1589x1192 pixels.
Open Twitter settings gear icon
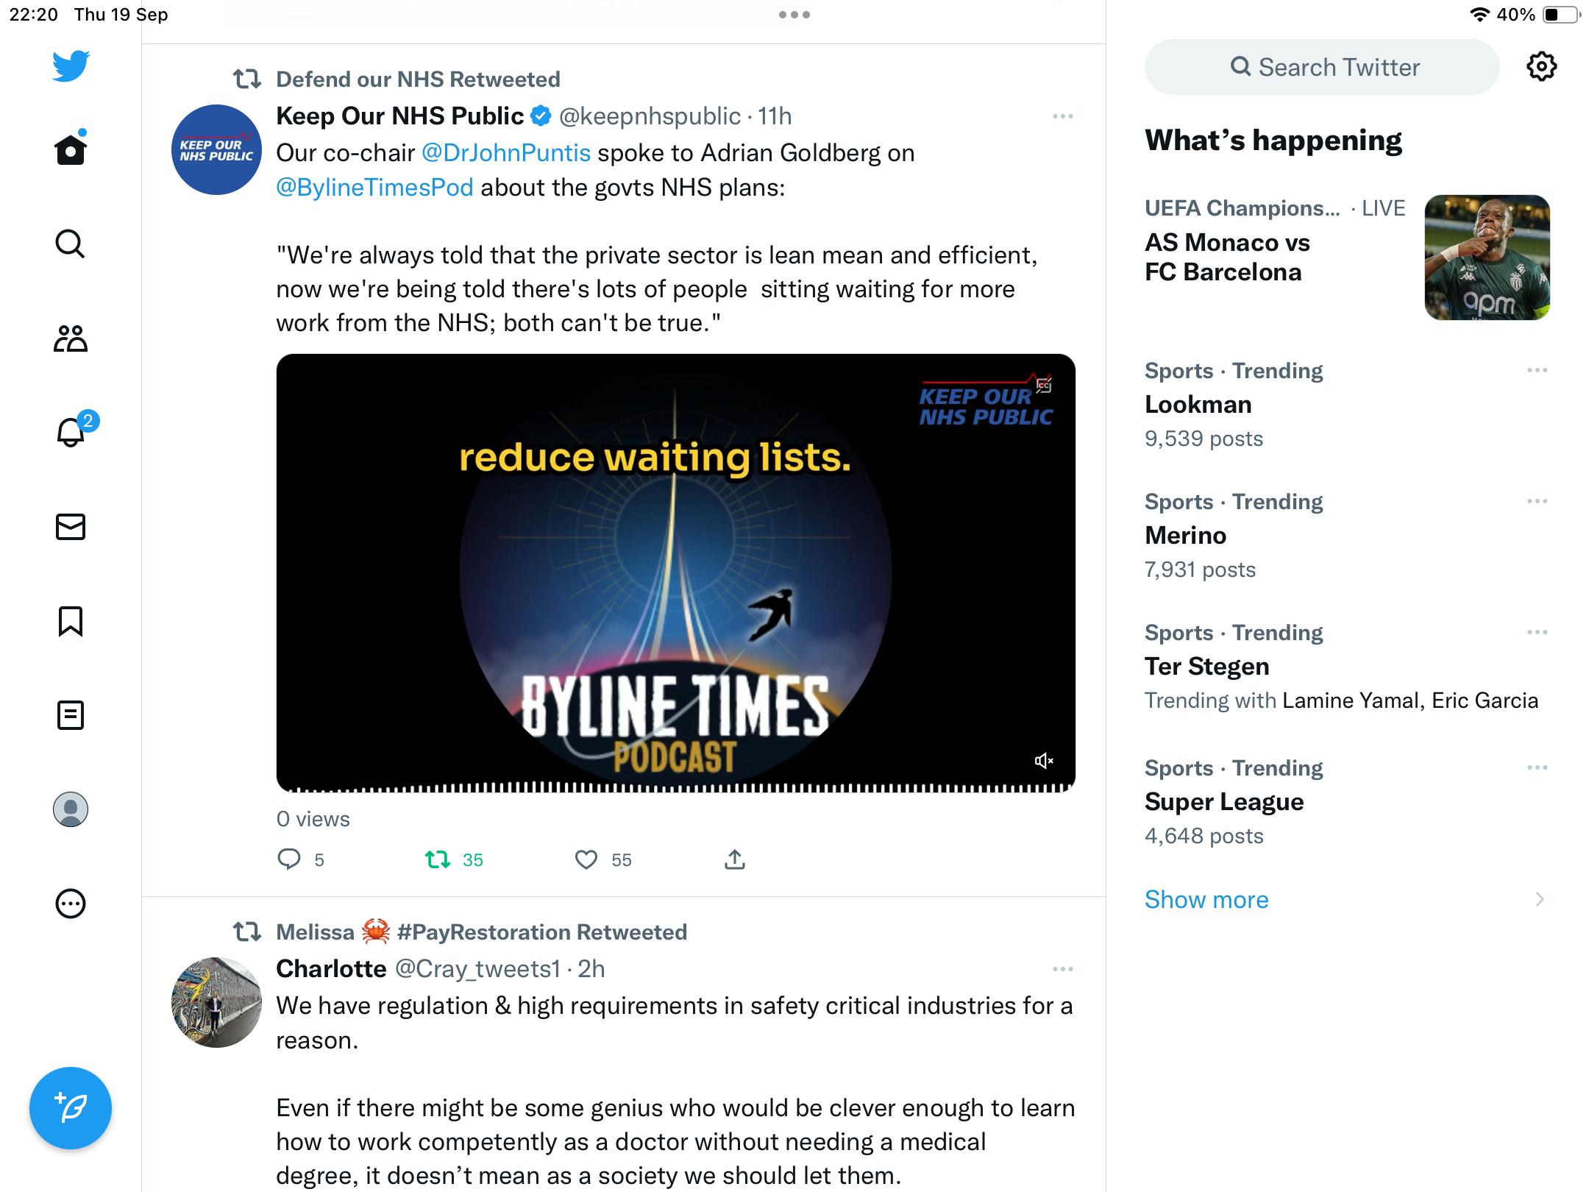click(x=1541, y=67)
